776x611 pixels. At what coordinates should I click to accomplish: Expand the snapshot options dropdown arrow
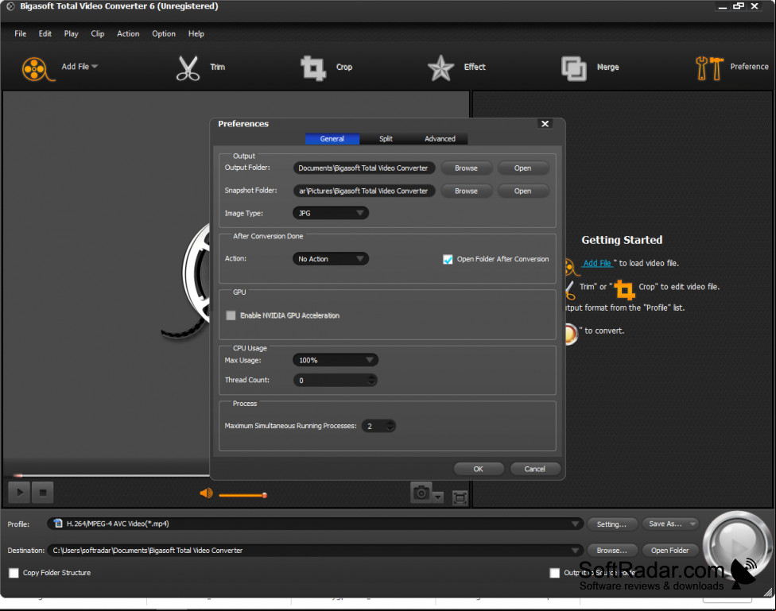tap(438, 497)
